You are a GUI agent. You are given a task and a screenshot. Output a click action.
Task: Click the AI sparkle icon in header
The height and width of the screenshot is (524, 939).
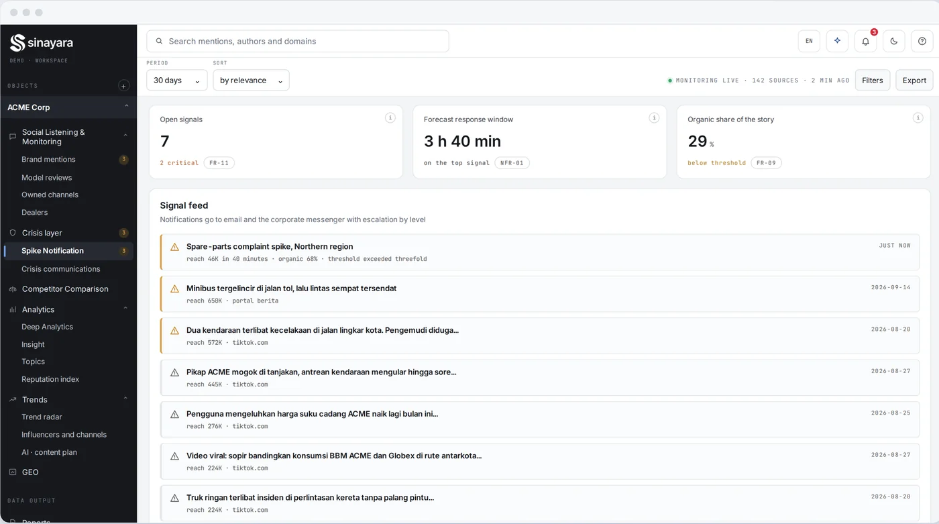pos(837,41)
